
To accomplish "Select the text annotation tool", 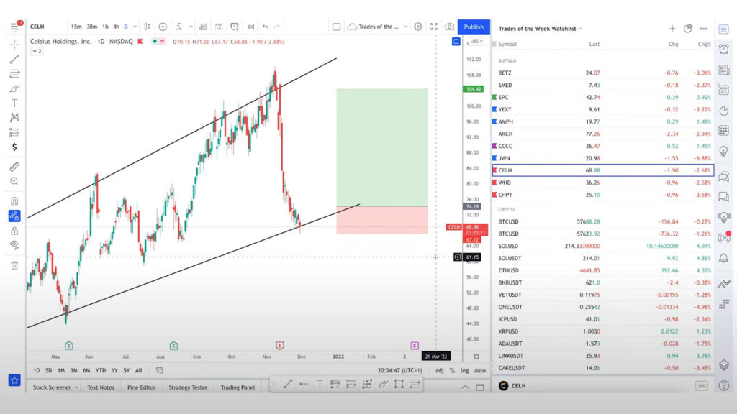I will (x=14, y=103).
